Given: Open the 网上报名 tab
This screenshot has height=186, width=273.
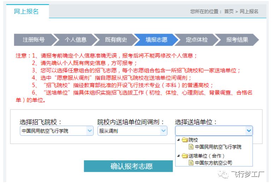Looking at the screenshot, I should pos(28,11).
